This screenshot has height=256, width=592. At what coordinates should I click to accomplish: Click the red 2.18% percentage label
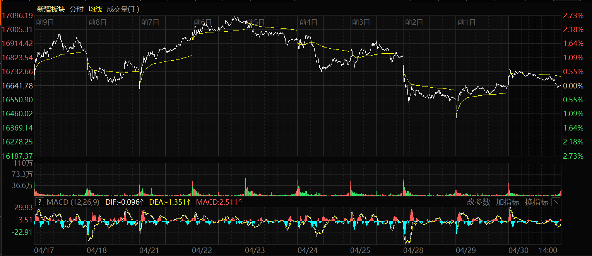tap(573, 29)
